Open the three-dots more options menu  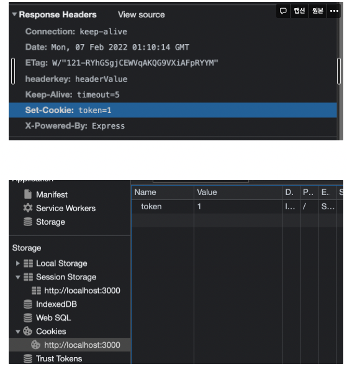click(334, 11)
